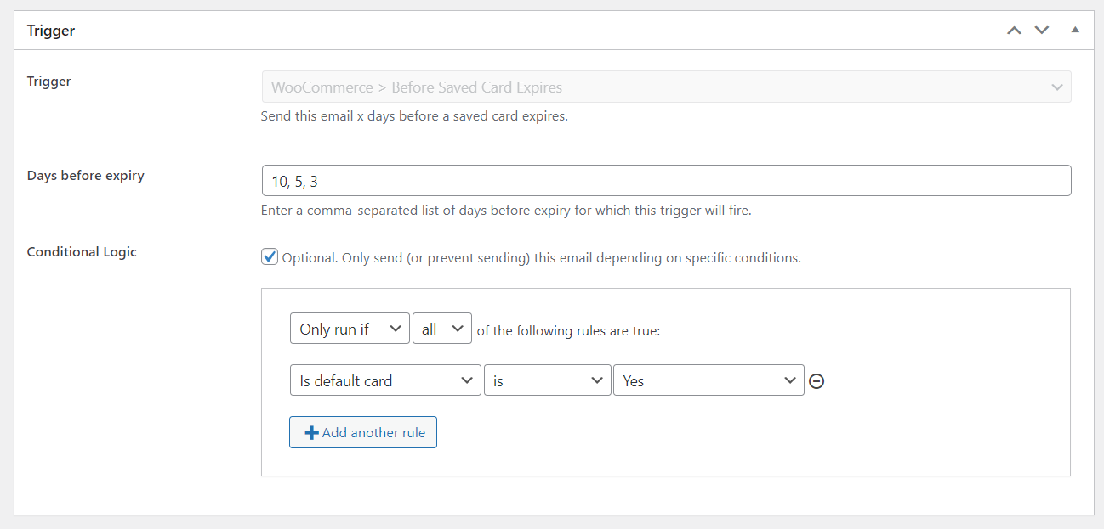Screen dimensions: 1104x529
Task: Remove the 'Is default card' rule using minus icon
Action: coord(817,381)
